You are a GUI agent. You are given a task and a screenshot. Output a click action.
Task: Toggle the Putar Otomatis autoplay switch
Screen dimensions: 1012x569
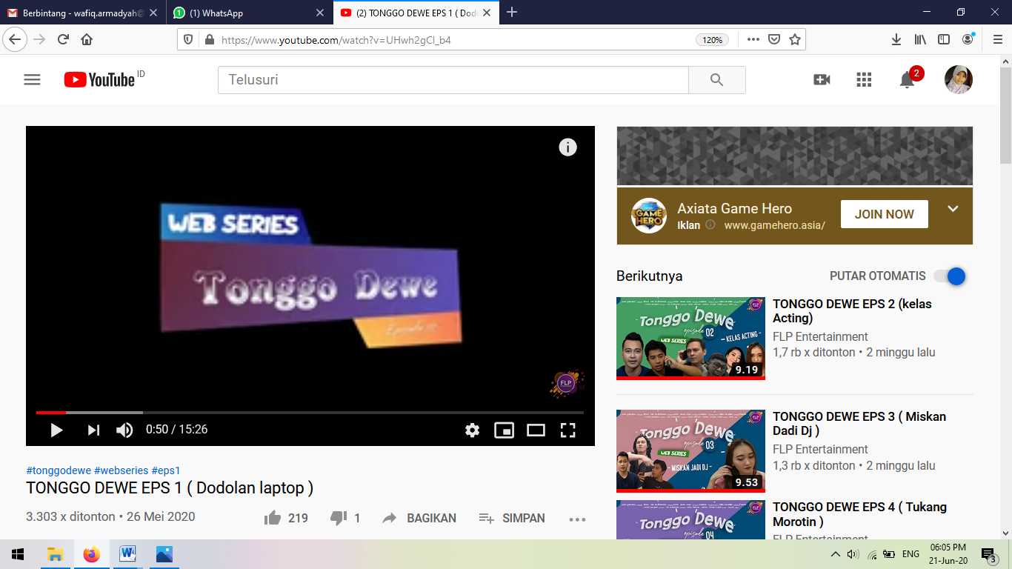click(x=950, y=276)
